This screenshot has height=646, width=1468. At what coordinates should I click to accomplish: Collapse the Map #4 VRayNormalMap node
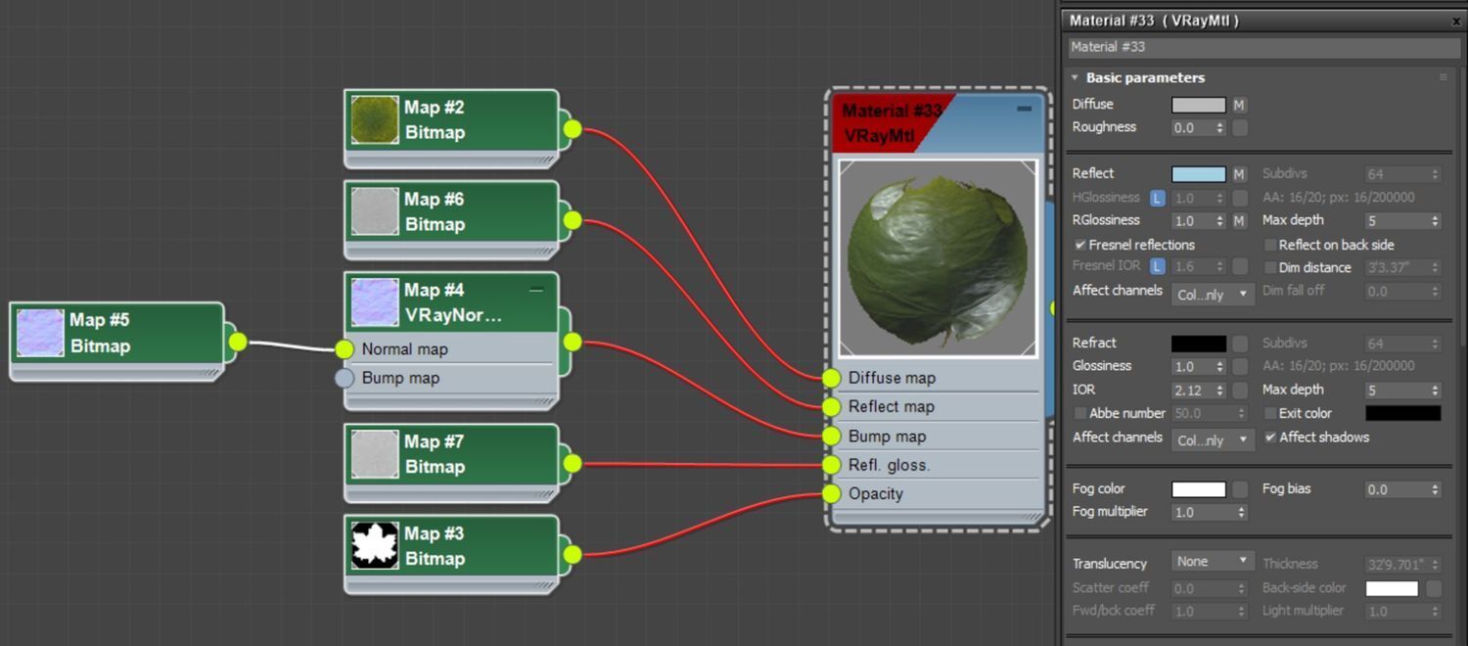tap(535, 290)
